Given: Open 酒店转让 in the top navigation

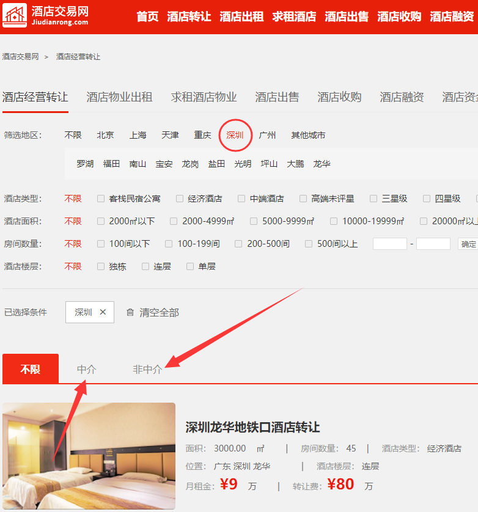Looking at the screenshot, I should tap(189, 16).
